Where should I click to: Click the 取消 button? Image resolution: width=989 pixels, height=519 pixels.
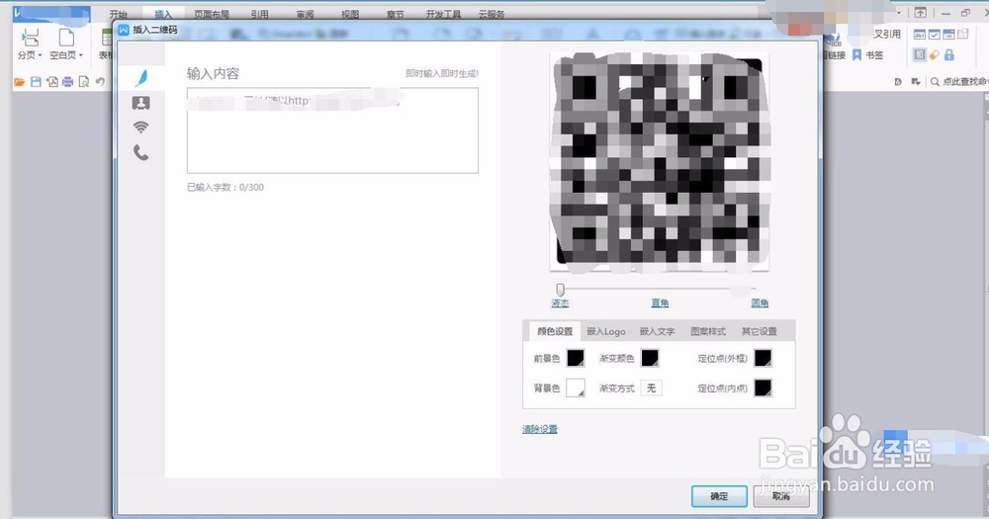pos(781,496)
